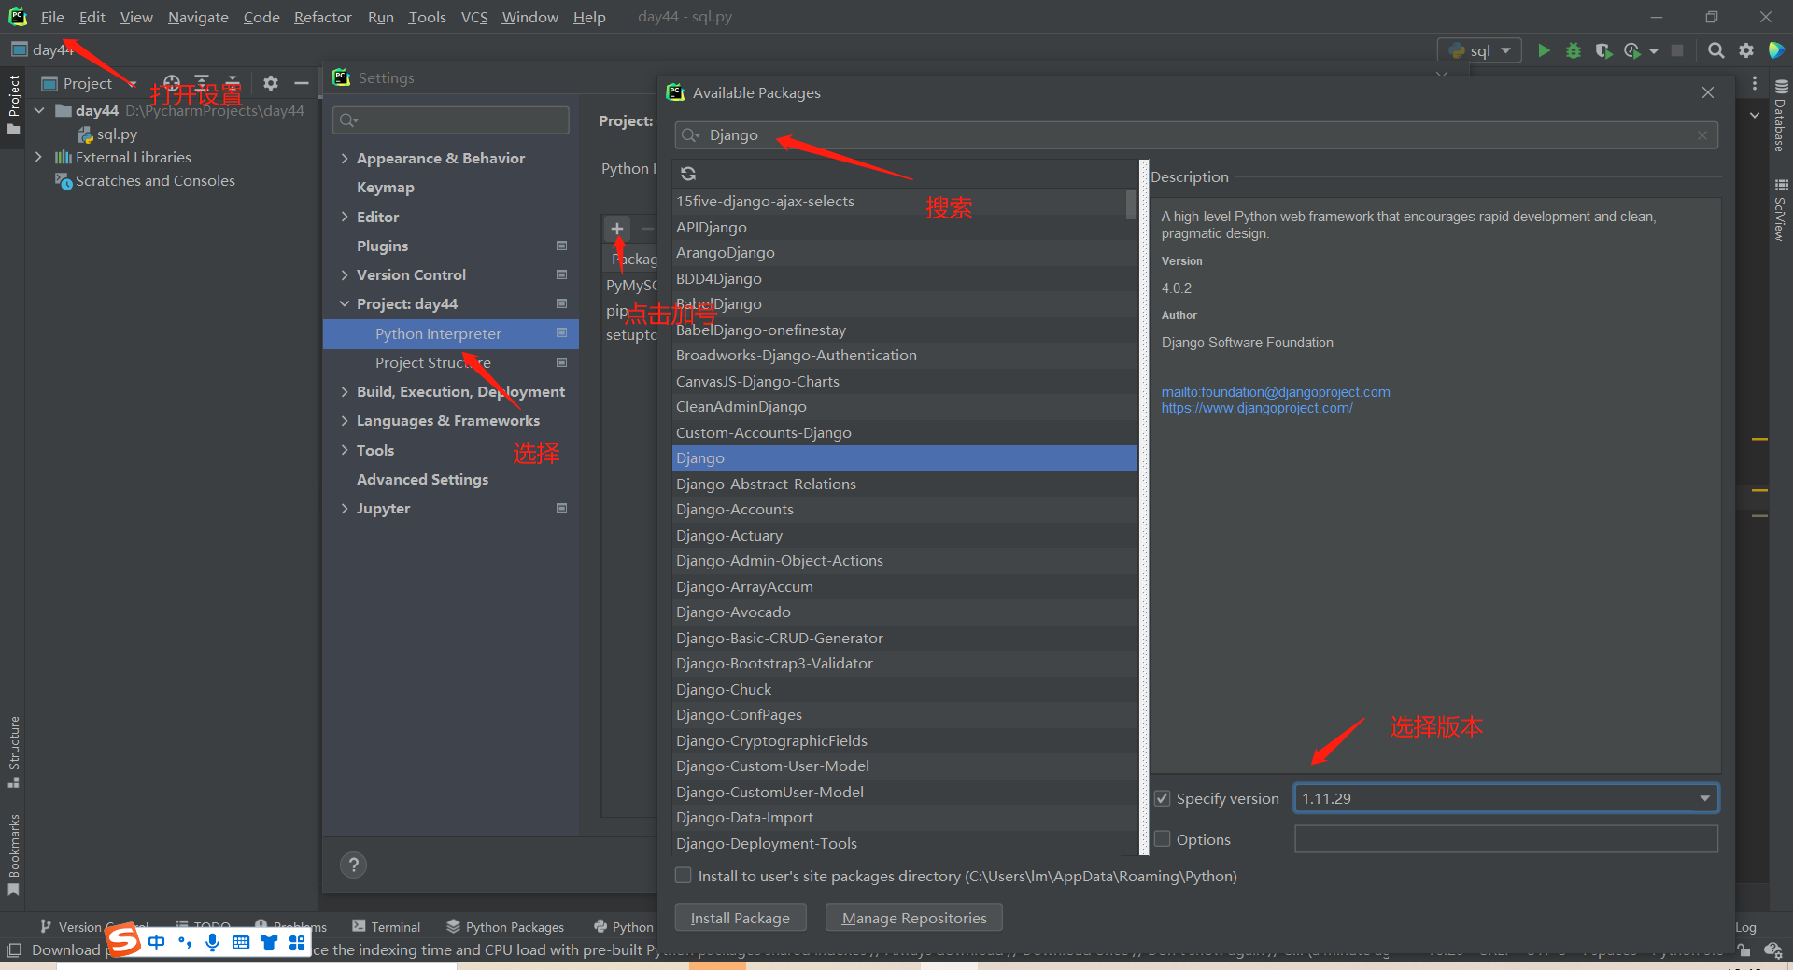Uncheck the Specify version checkbox

pos(1163,798)
